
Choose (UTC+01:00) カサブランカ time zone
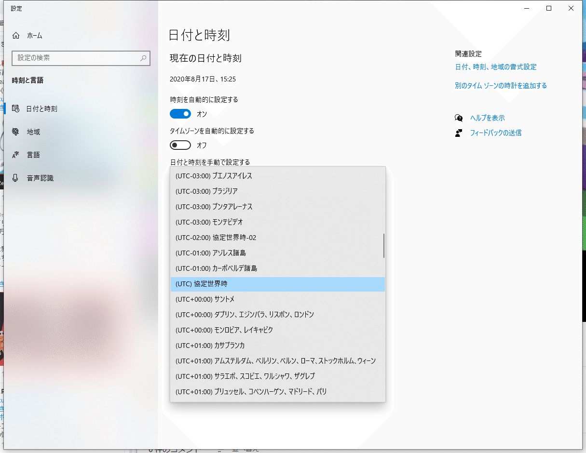[278, 346]
